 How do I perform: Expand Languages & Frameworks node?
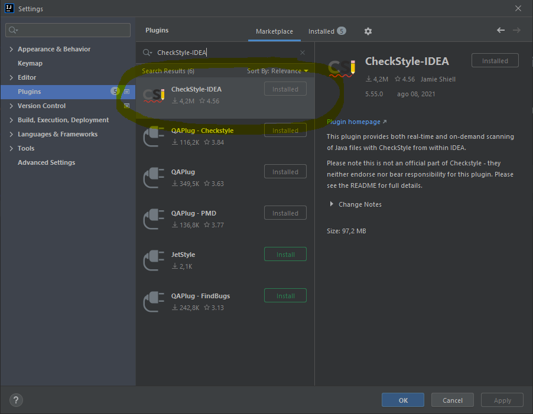[11, 134]
